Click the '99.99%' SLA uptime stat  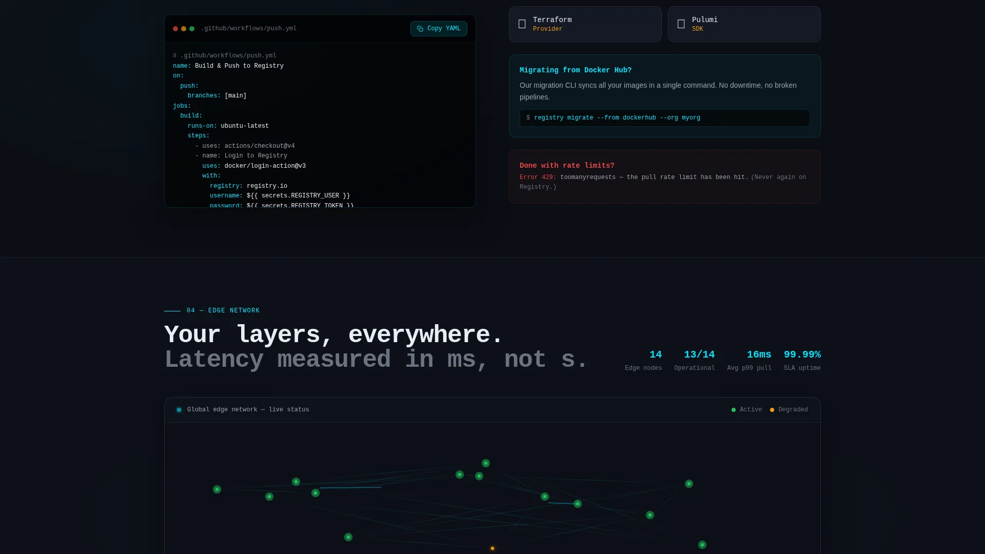point(802,361)
